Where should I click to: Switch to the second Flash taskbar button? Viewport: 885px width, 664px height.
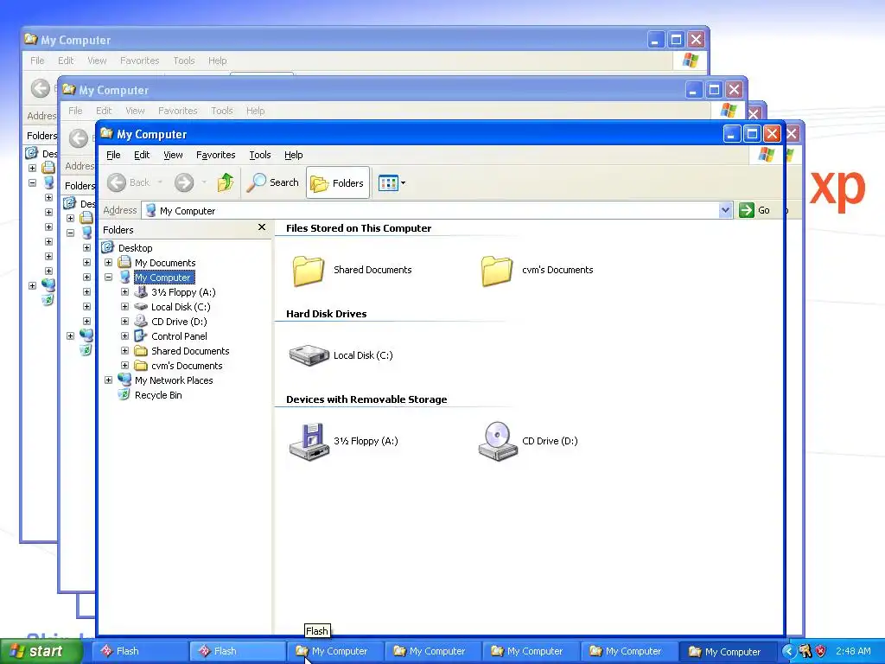pos(237,651)
